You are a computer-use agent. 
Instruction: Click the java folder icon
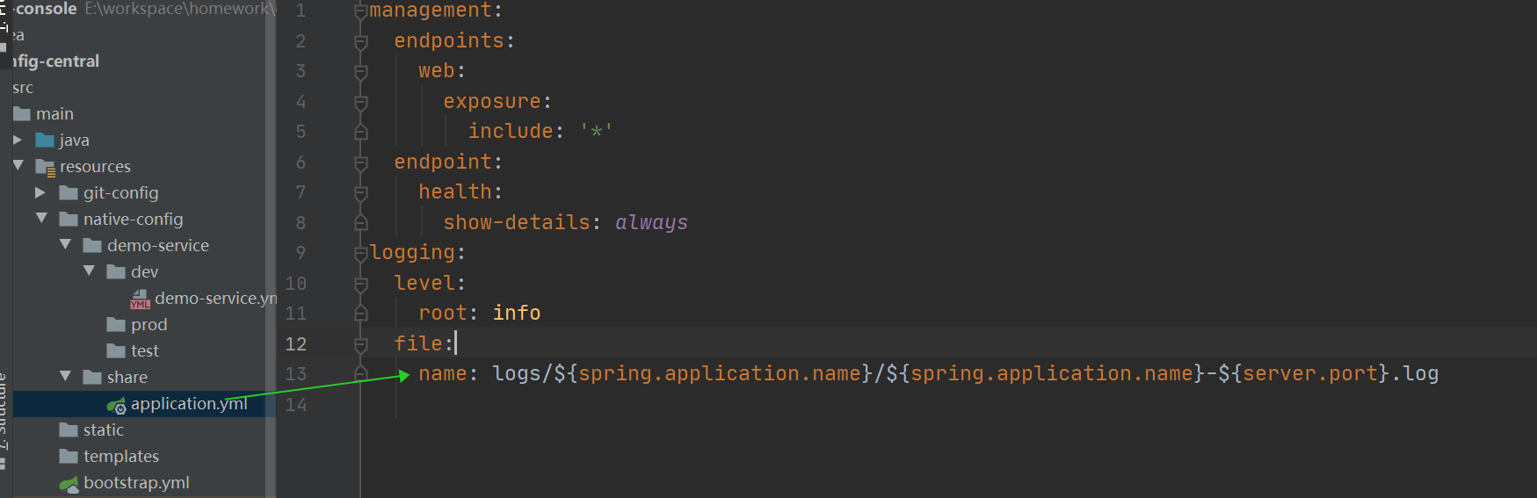pyautogui.click(x=45, y=141)
